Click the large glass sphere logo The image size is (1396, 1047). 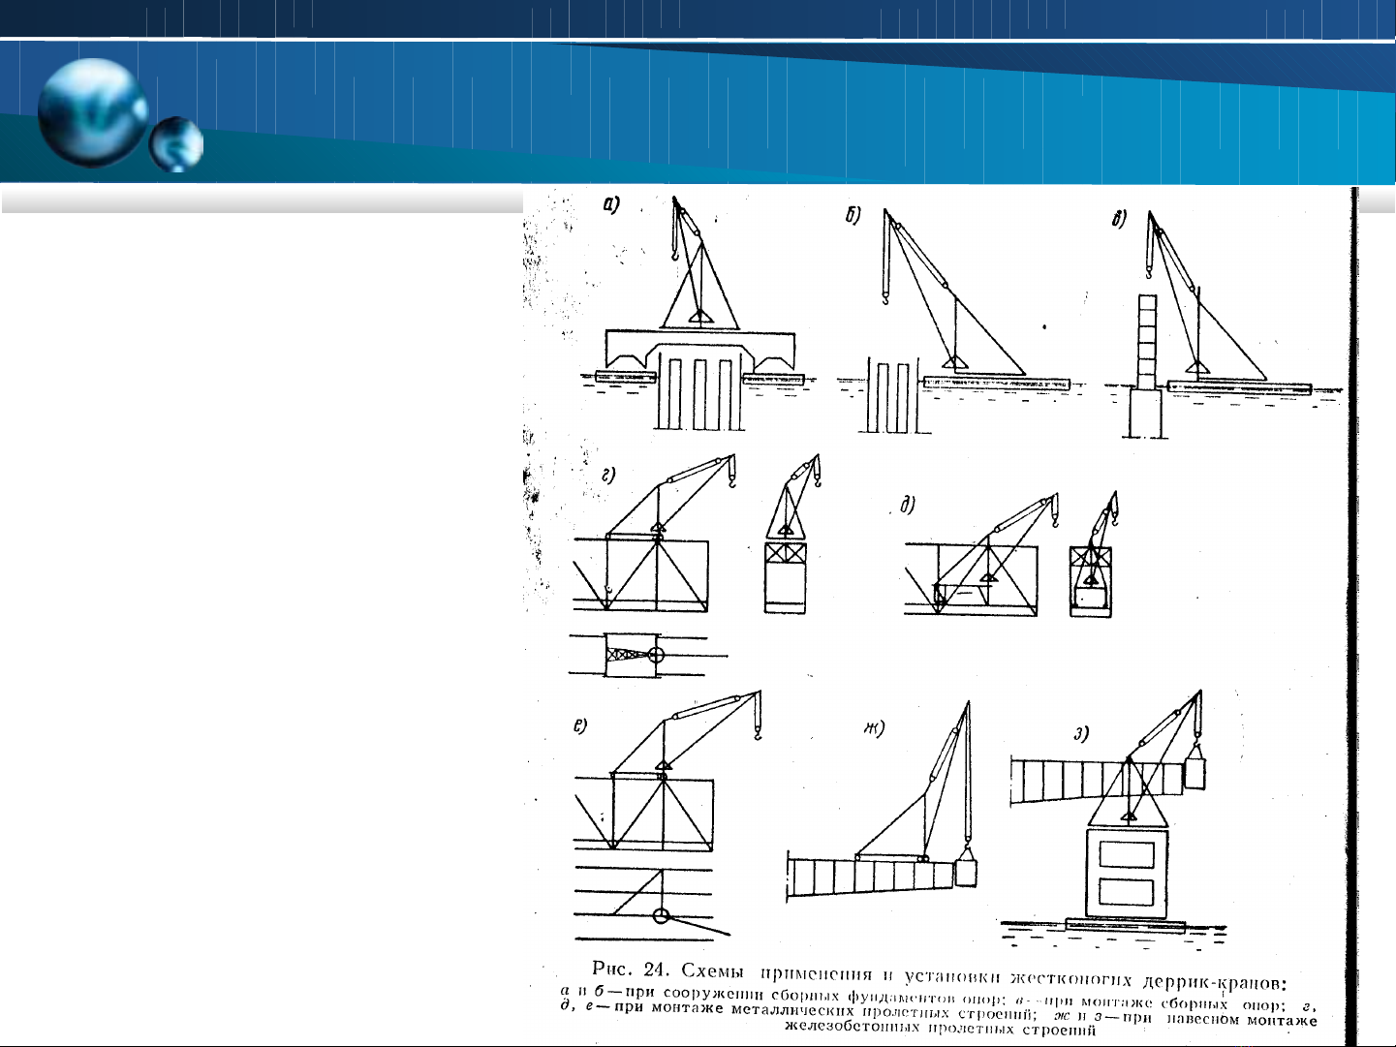[x=92, y=112]
